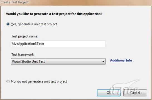Viewport: 152px width, 100px height.
Task: Click the "Visual Studio Unit Test" selected value
Action: (x=28, y=61)
